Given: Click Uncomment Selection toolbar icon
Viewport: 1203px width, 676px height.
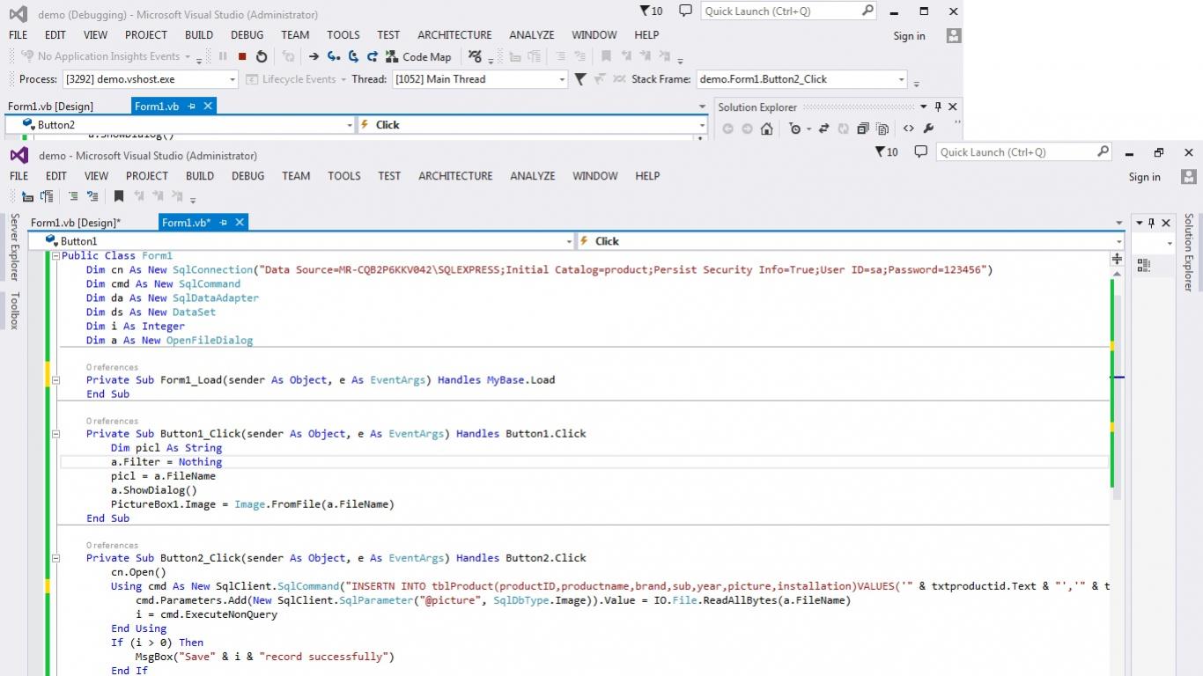Looking at the screenshot, I should pos(92,196).
